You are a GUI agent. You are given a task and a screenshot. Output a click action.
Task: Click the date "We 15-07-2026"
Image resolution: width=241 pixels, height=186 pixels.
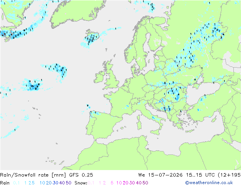click(x=160, y=175)
